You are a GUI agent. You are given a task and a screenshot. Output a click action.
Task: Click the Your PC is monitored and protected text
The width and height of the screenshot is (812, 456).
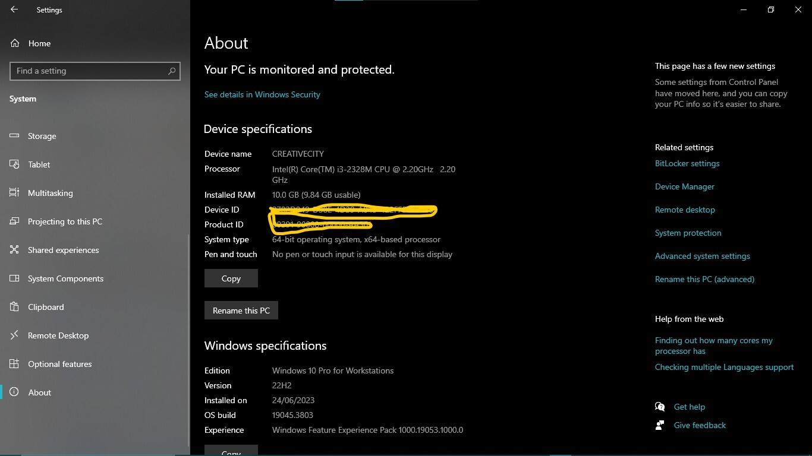pyautogui.click(x=300, y=70)
